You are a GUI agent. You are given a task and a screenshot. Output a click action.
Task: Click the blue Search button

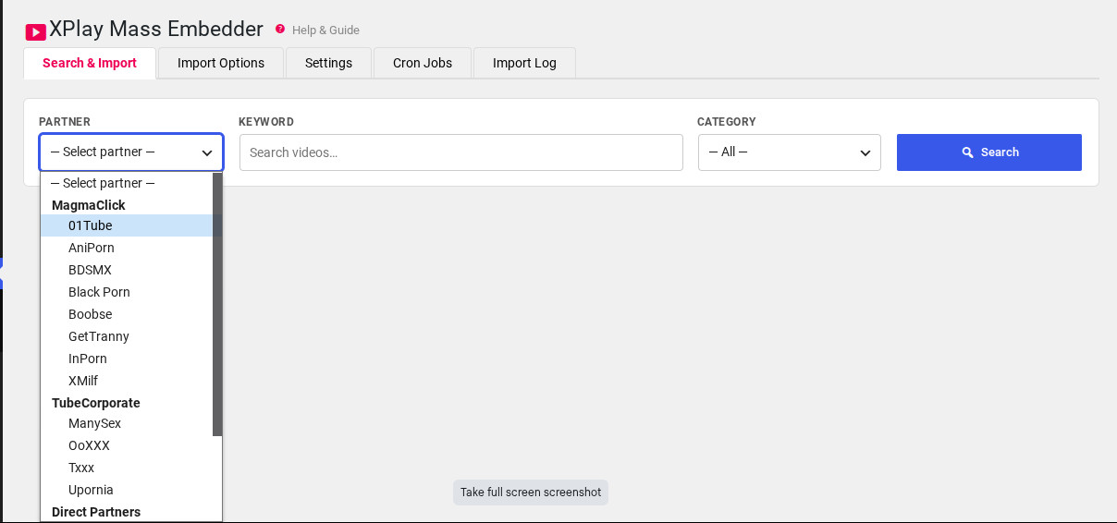point(989,152)
